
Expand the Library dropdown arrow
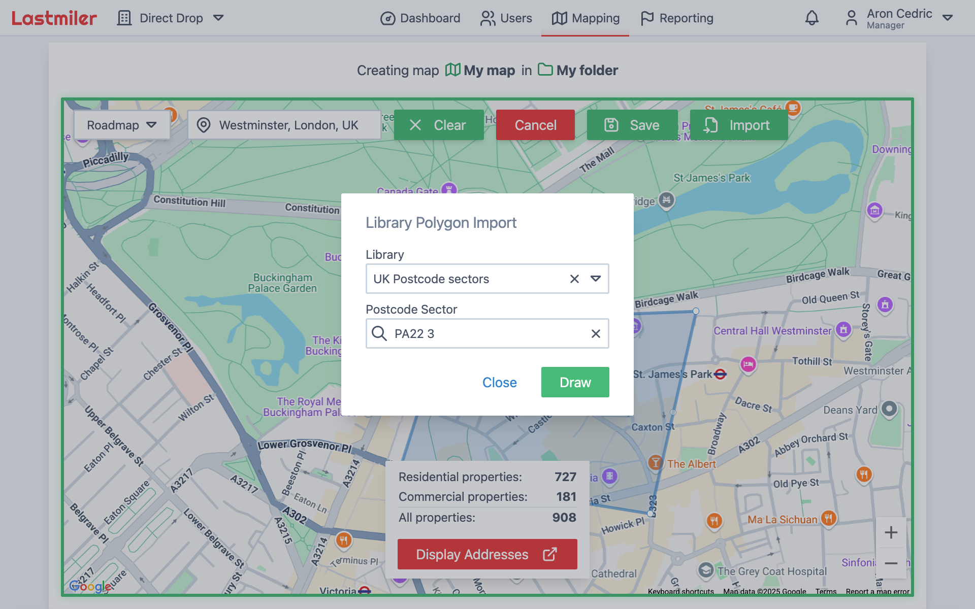click(596, 279)
